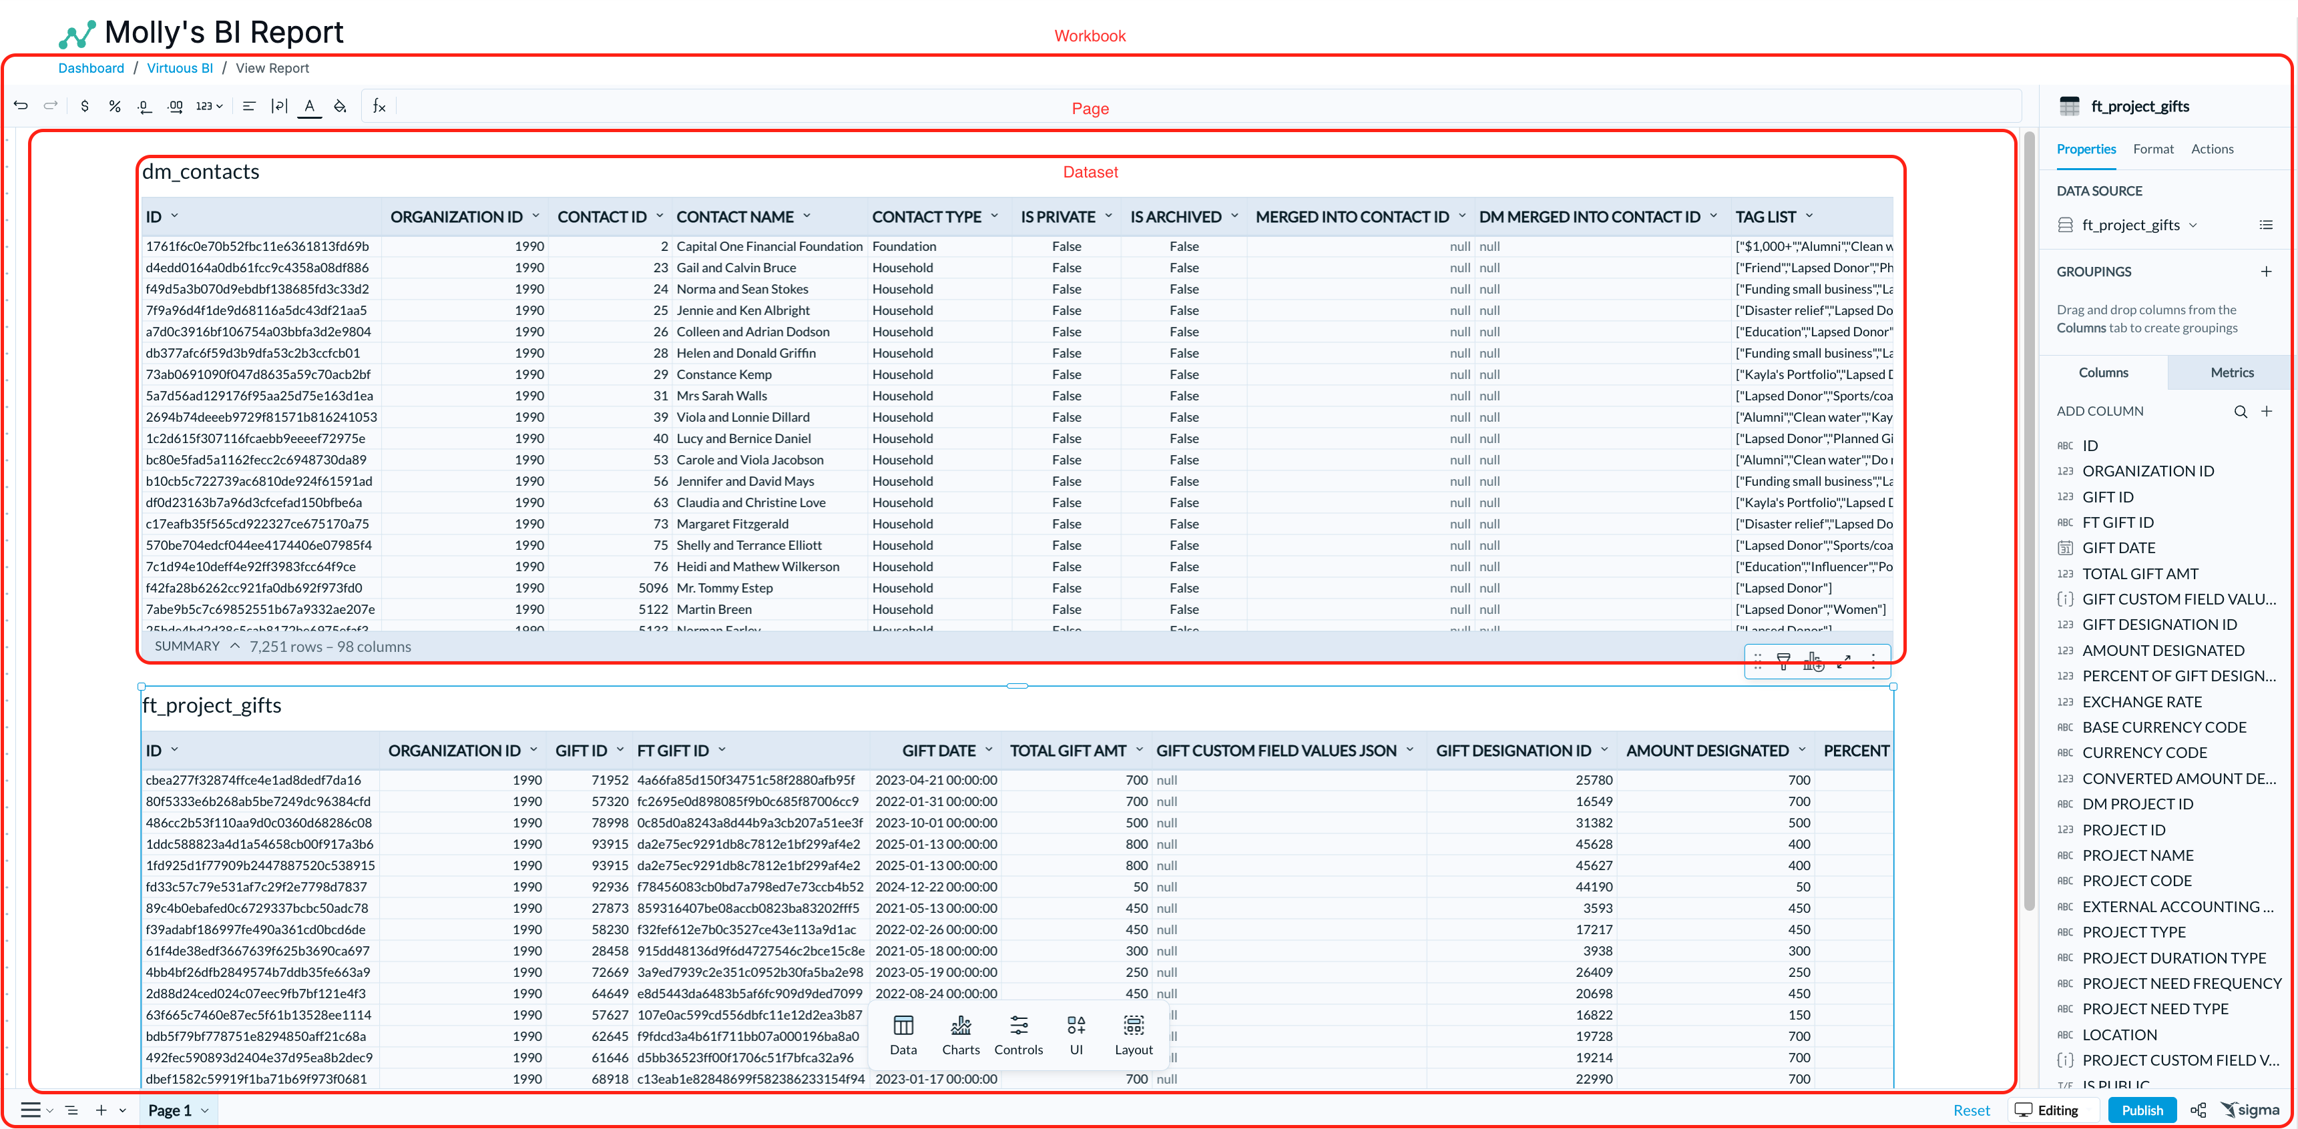
Task: Grab the table toolbar drag handle dots
Action: [1757, 661]
